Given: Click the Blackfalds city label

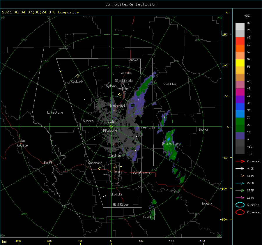Looking at the screenshot, I should pyautogui.click(x=124, y=81).
